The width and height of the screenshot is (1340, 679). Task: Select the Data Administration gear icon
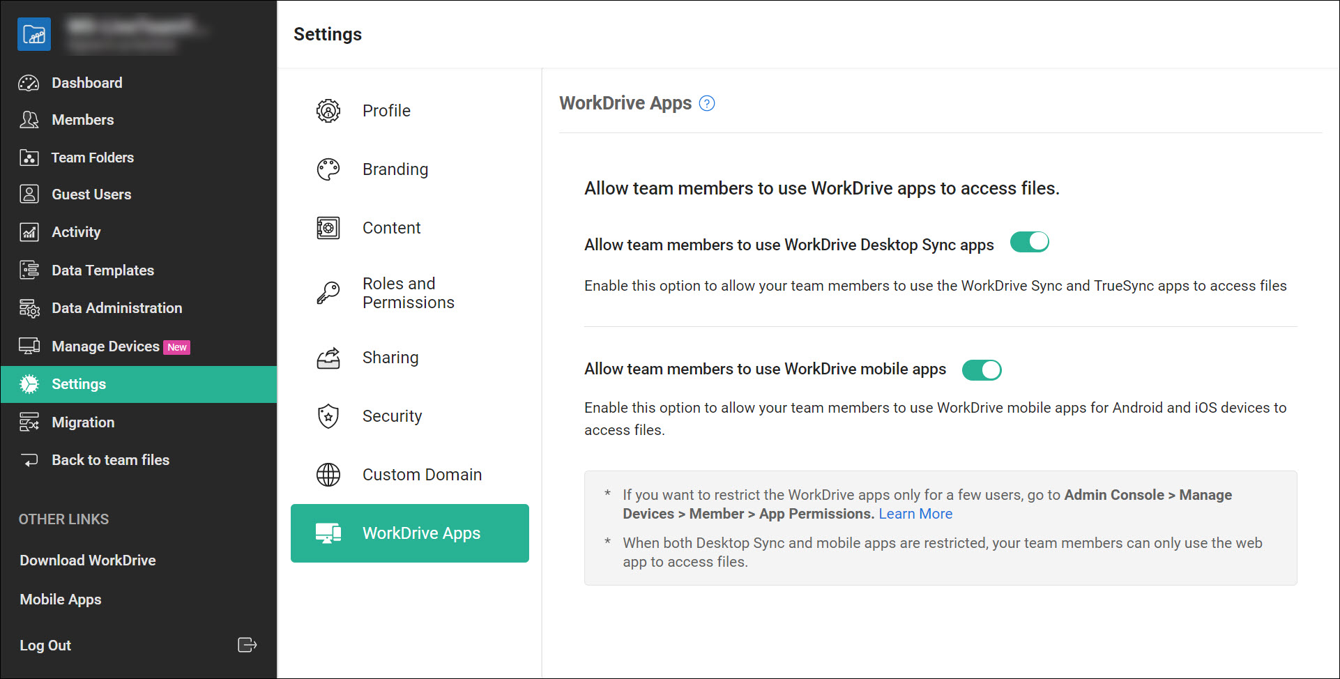pyautogui.click(x=29, y=307)
